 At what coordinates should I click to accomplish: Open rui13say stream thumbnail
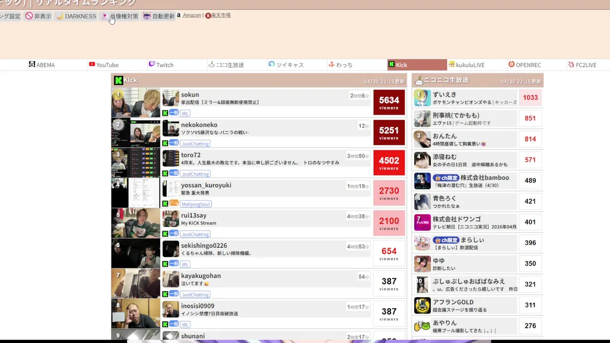coord(136,223)
